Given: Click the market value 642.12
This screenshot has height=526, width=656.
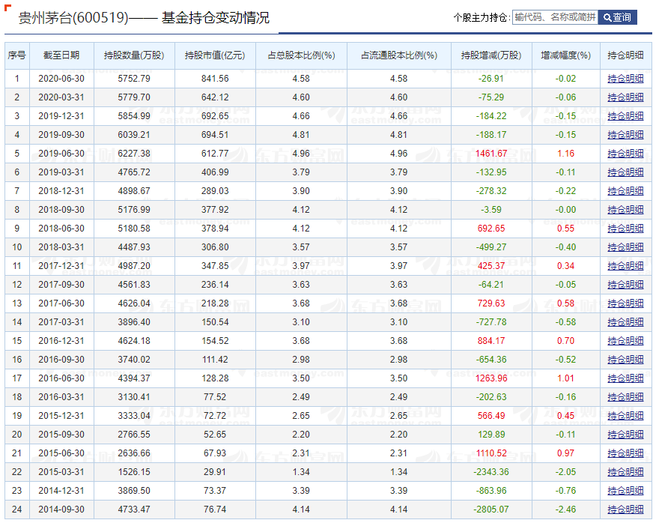Looking at the screenshot, I should pos(215,97).
